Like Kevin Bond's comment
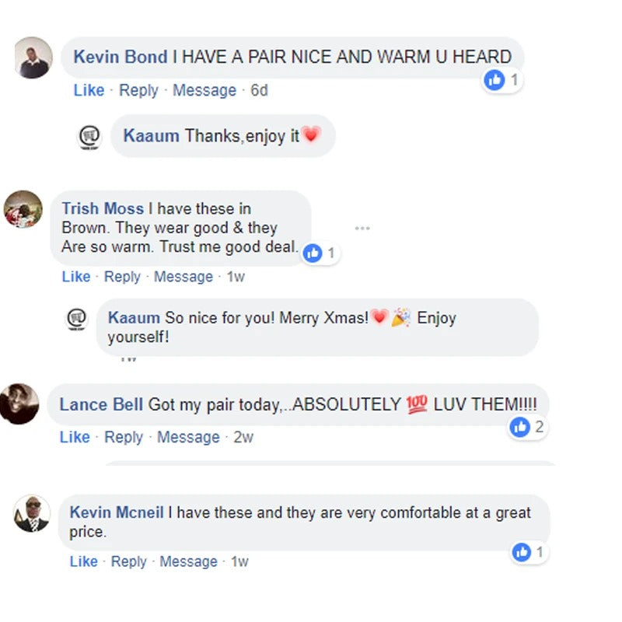 point(89,90)
